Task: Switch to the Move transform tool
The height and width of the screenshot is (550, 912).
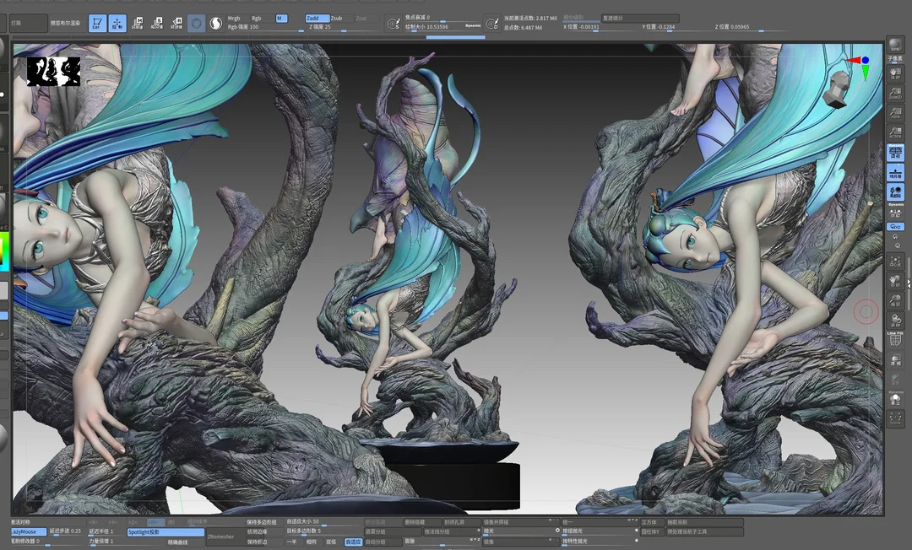Action: tap(138, 23)
